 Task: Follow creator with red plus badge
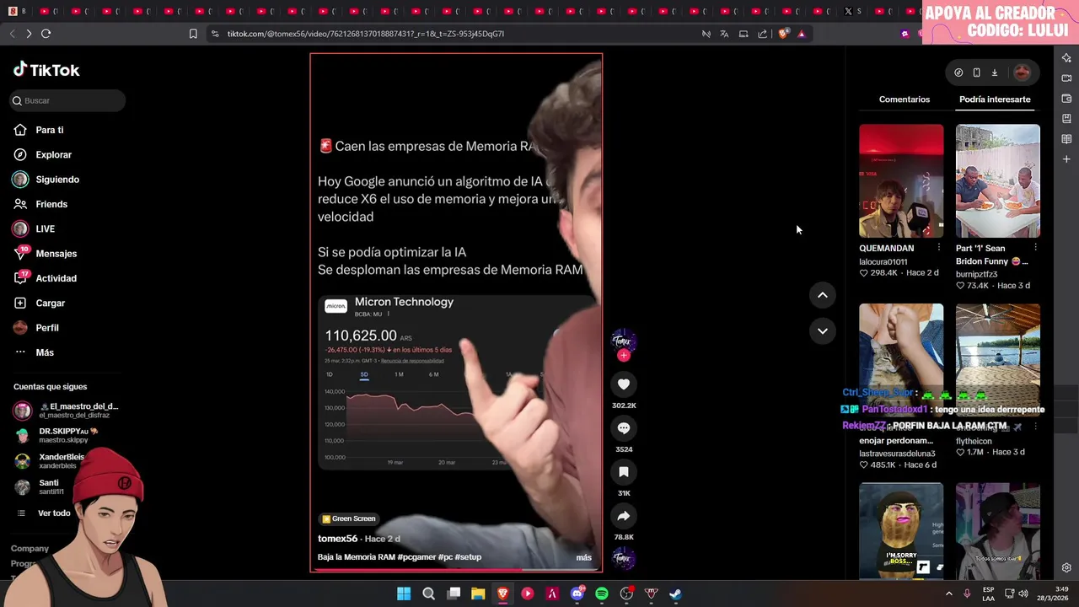(x=624, y=355)
